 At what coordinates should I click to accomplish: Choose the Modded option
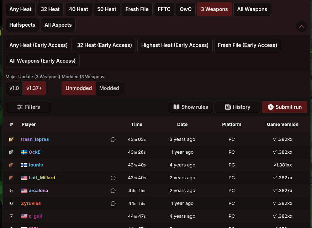(109, 88)
